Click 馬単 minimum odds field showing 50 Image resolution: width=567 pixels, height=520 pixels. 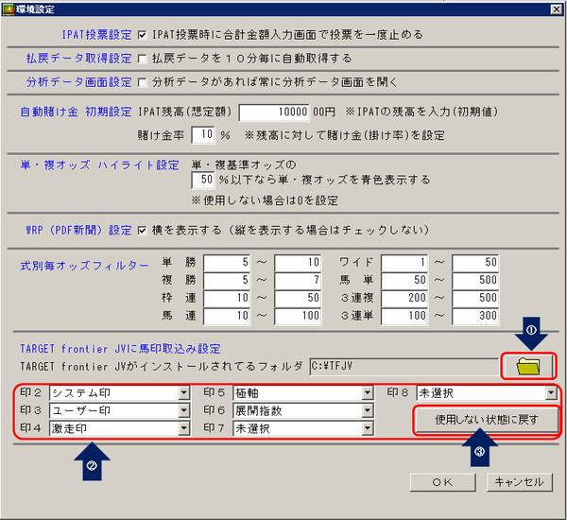click(x=404, y=281)
